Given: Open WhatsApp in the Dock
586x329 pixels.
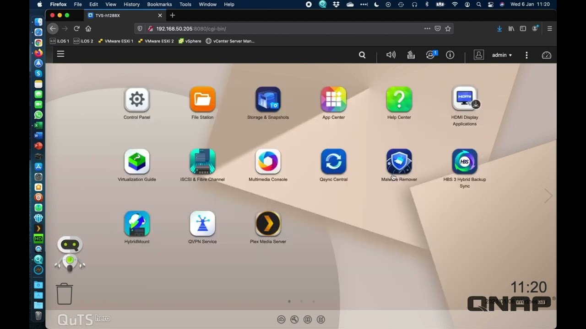Looking at the screenshot, I should tap(38, 115).
